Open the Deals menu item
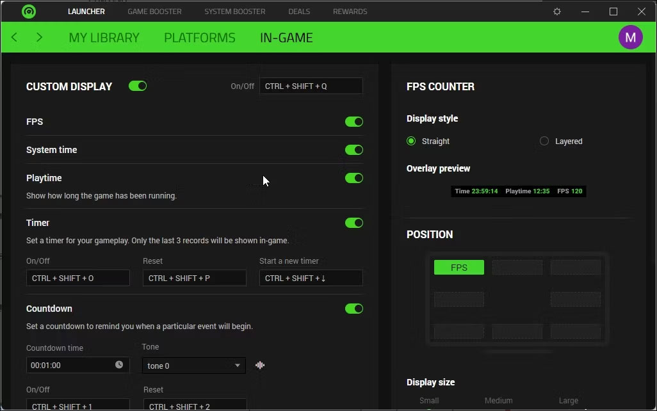Viewport: 657px width, 411px height. coord(299,12)
